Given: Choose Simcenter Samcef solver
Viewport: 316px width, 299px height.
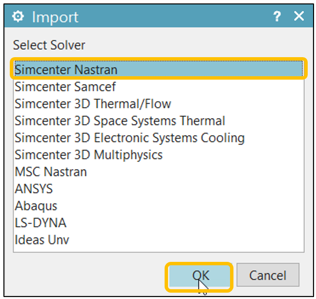Looking at the screenshot, I should point(65,87).
